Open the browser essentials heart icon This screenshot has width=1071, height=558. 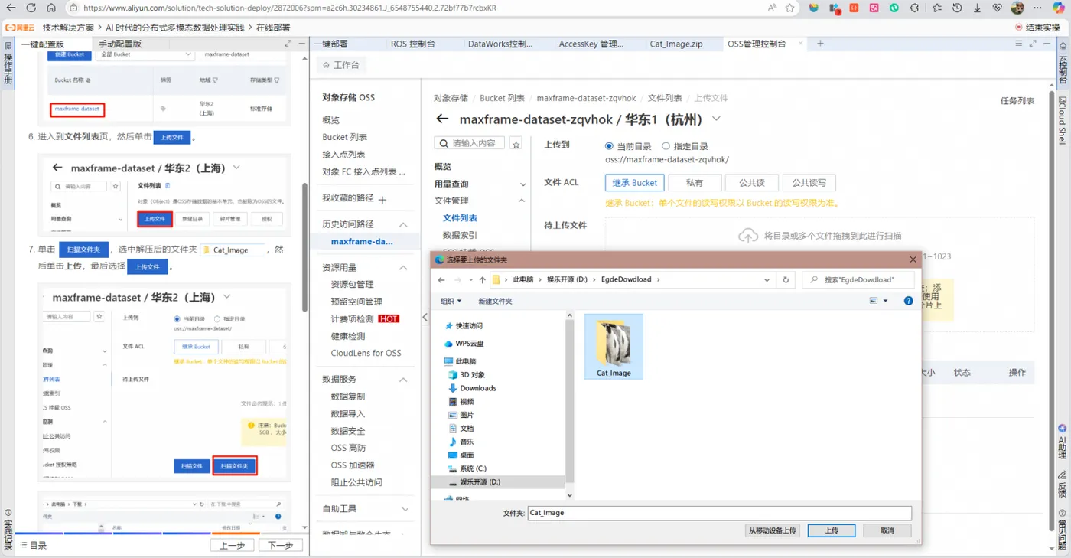(x=998, y=8)
